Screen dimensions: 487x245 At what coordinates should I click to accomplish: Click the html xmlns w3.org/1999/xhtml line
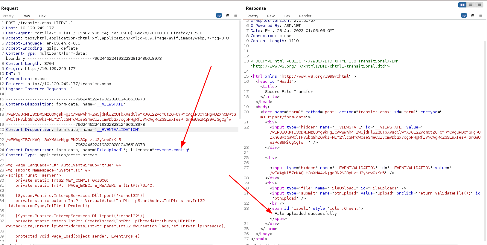[x=303, y=76]
